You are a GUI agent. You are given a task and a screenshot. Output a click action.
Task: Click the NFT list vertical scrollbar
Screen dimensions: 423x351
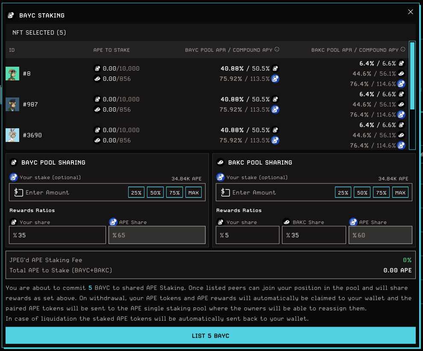pos(412,76)
